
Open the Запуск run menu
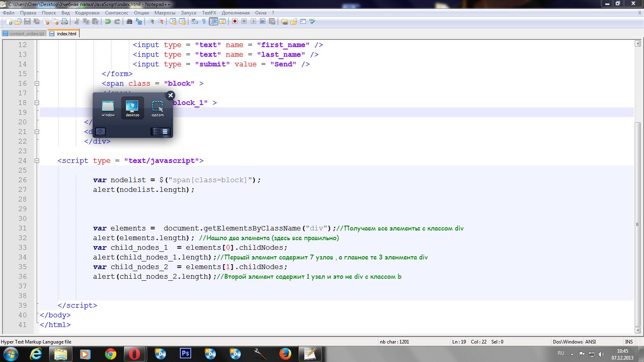pos(188,13)
